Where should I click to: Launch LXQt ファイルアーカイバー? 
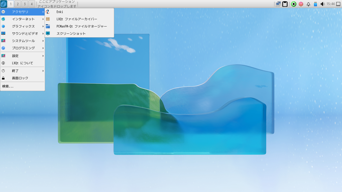(79, 19)
